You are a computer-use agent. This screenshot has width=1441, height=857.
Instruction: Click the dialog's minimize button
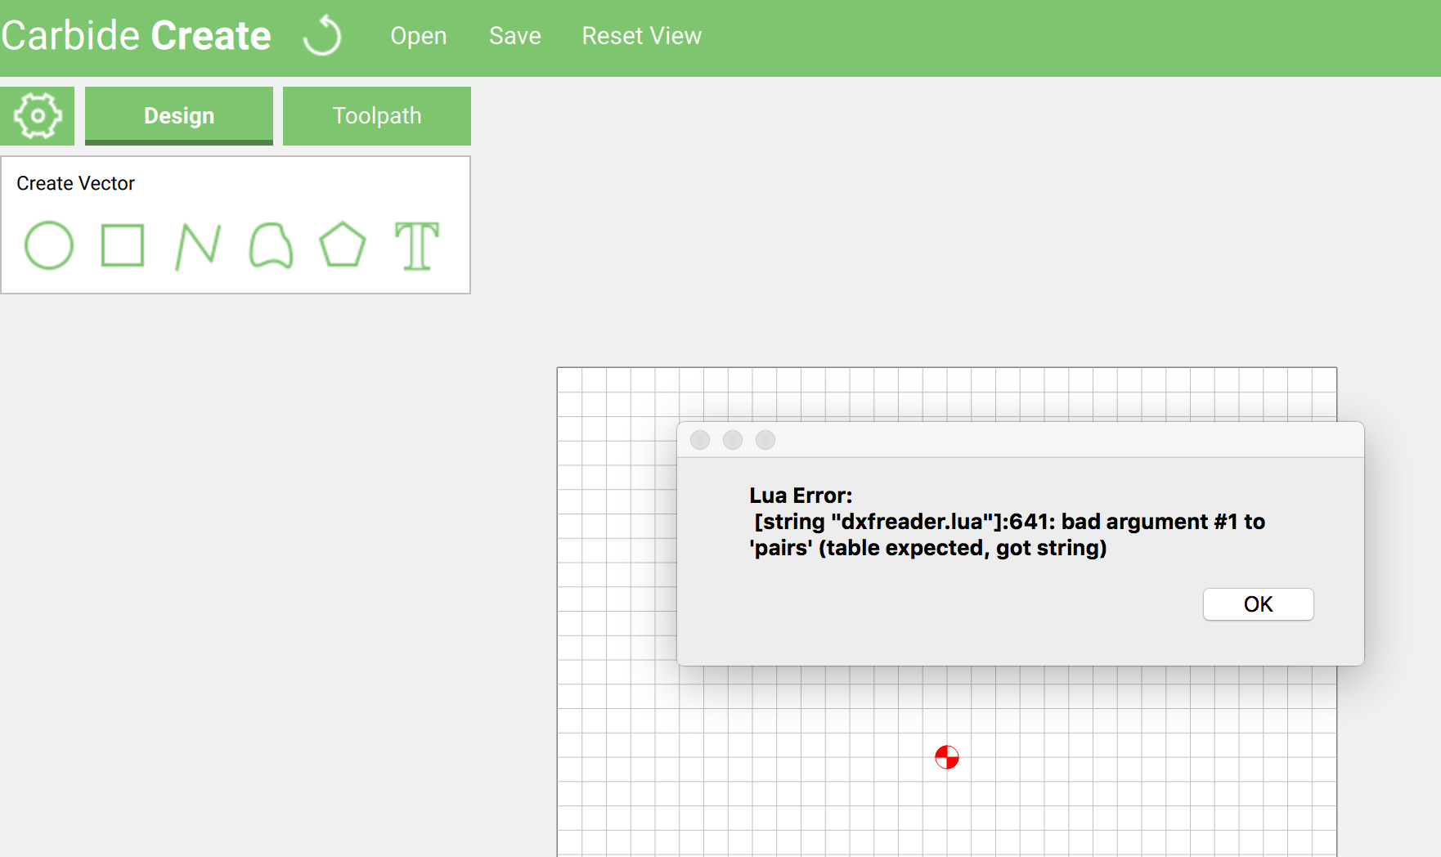tap(733, 440)
